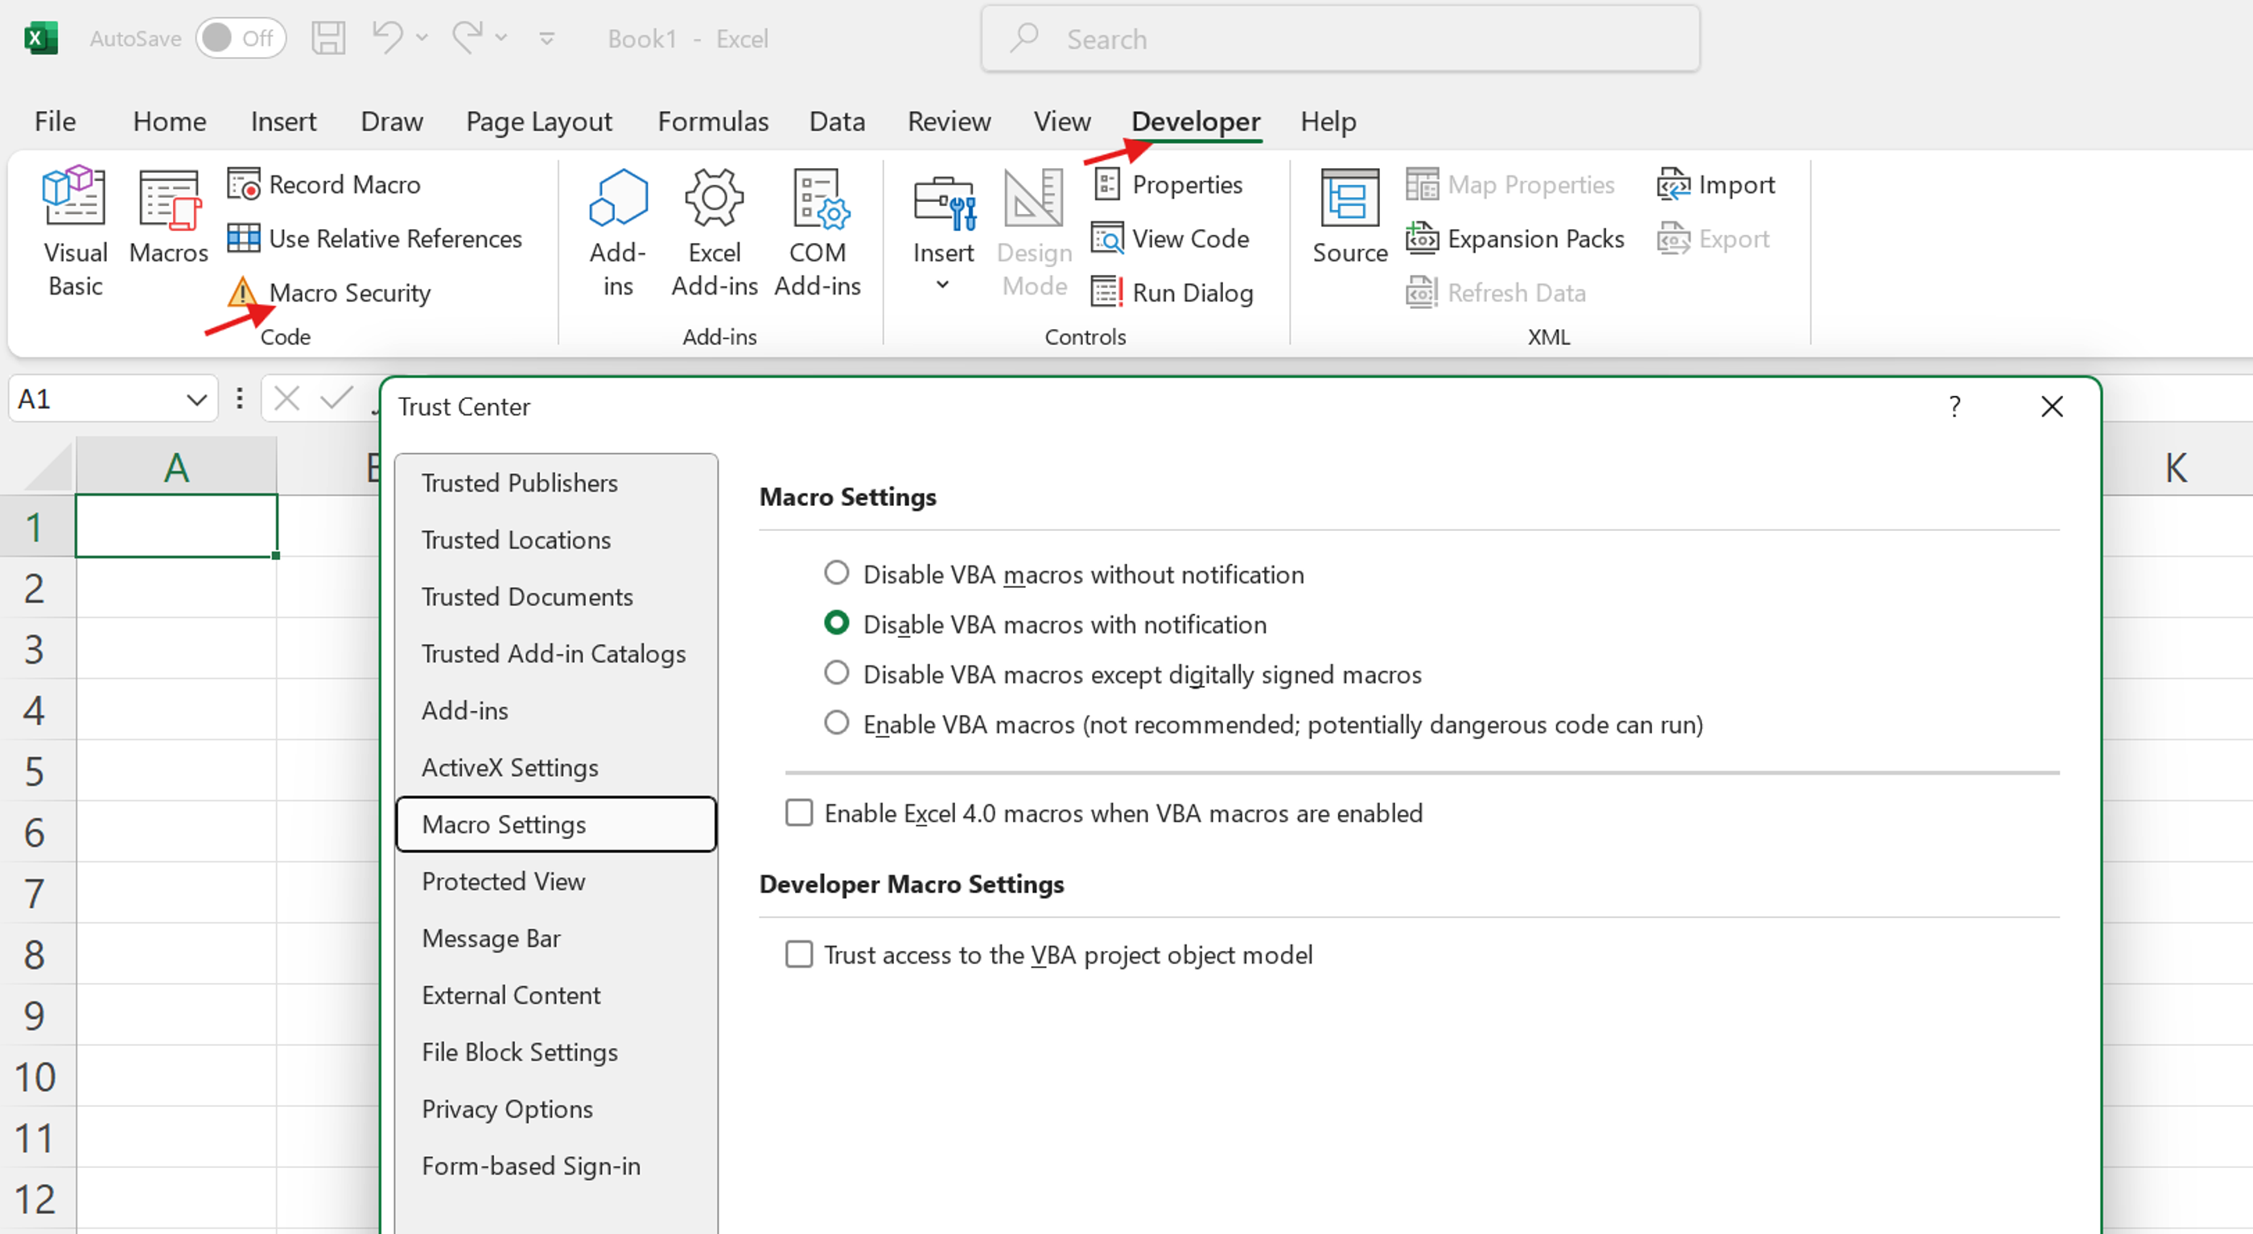Expand the Name Box dropdown
Image resolution: width=2253 pixels, height=1234 pixels.
tap(197, 401)
